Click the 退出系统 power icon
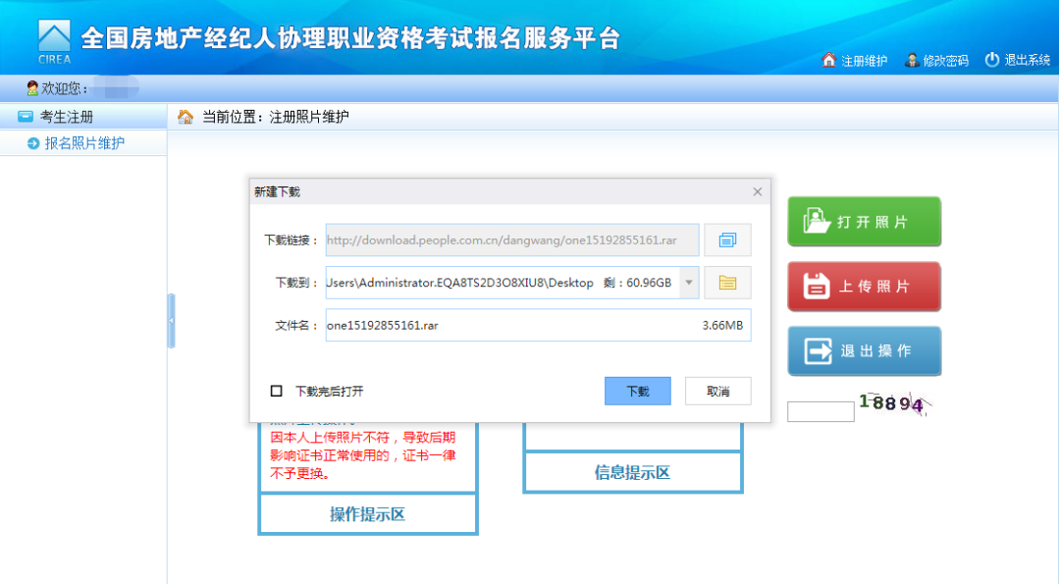This screenshot has height=584, width=1060. coord(992,60)
